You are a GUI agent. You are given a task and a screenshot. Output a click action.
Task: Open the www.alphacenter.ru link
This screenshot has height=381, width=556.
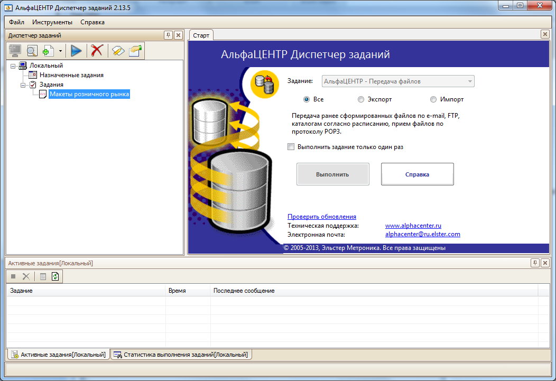pyautogui.click(x=413, y=226)
